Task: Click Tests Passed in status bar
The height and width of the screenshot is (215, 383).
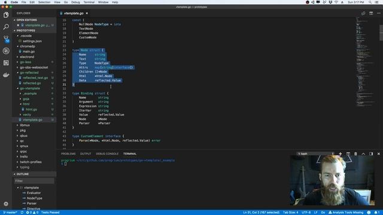Action: (50, 213)
